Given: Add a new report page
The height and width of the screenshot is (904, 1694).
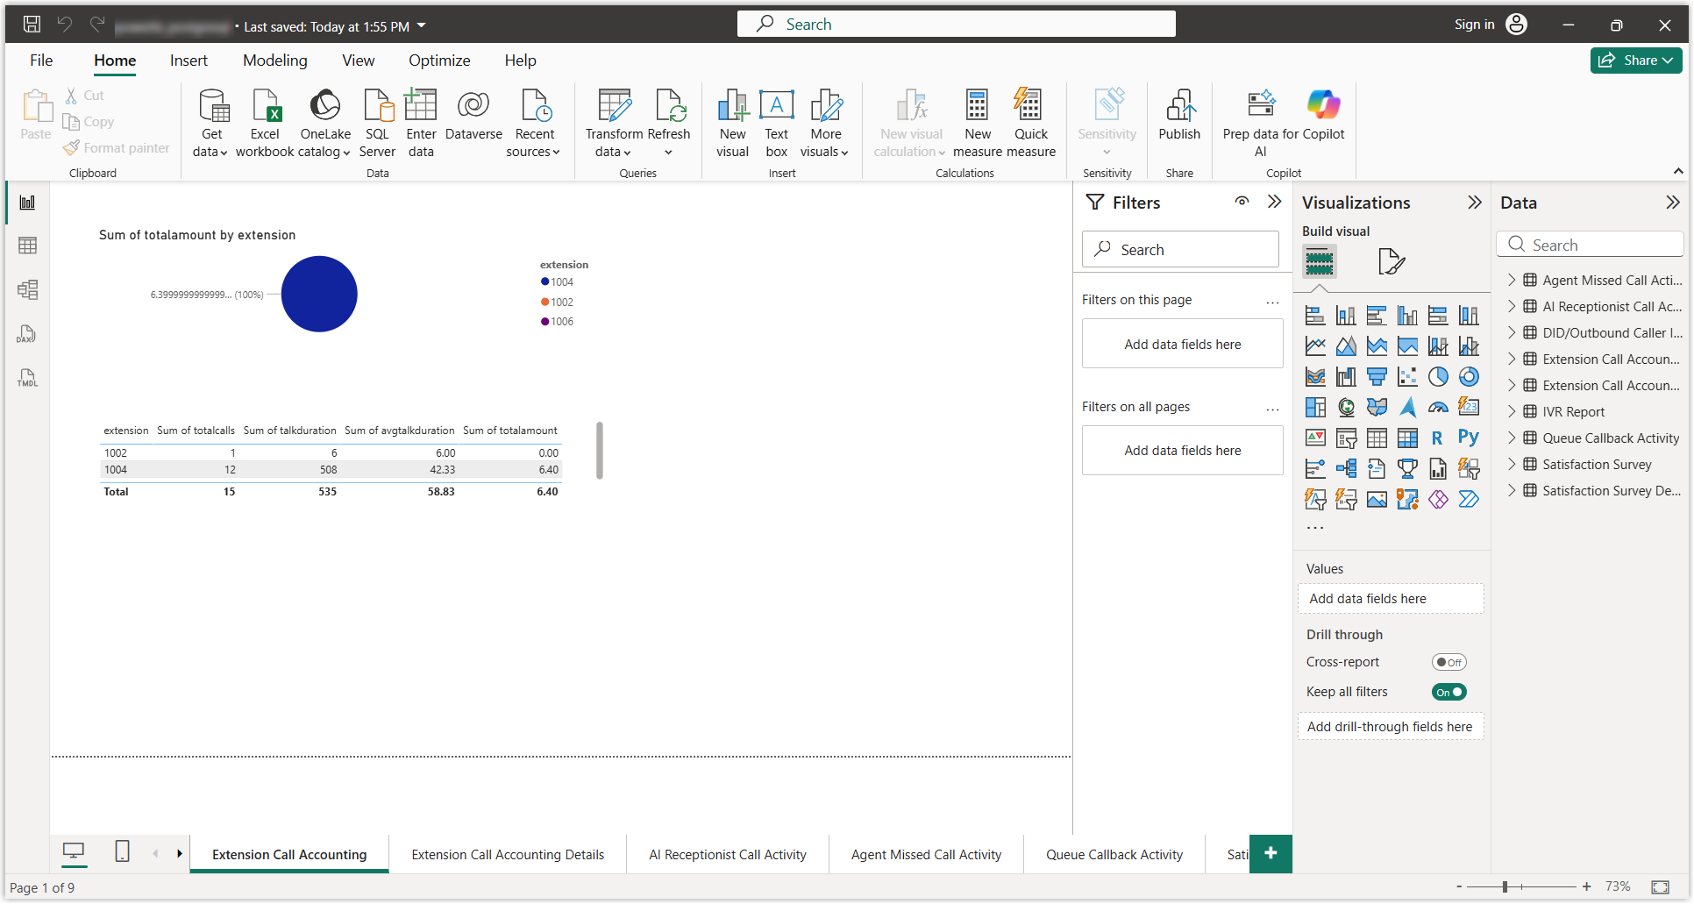Looking at the screenshot, I should 1270,853.
